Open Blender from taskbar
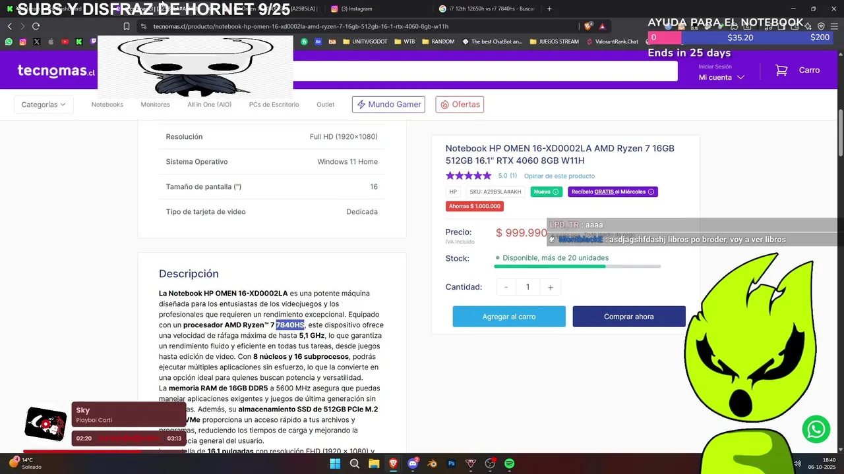Viewport: 844px width, 474px height. [x=432, y=463]
